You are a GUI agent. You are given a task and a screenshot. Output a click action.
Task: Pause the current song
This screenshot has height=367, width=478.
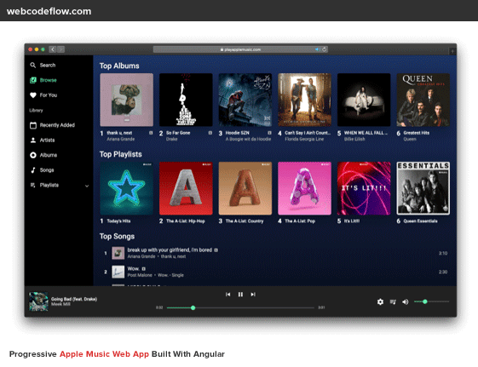click(x=240, y=295)
